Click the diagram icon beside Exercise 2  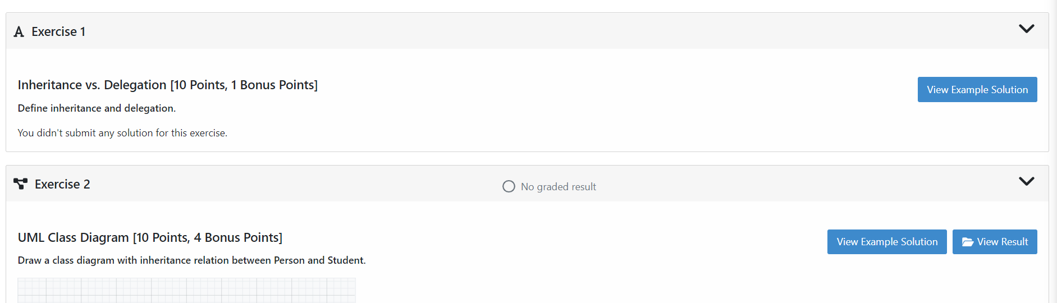[x=21, y=184]
